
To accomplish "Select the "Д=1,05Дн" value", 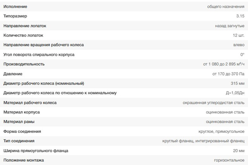I will tap(234, 93).
